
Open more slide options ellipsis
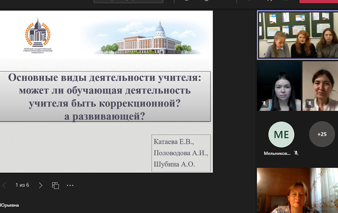click(70, 185)
